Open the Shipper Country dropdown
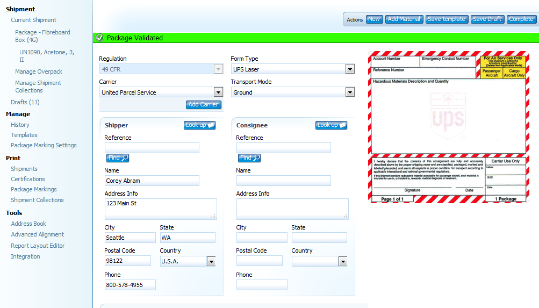The image size is (539, 308). 211,261
